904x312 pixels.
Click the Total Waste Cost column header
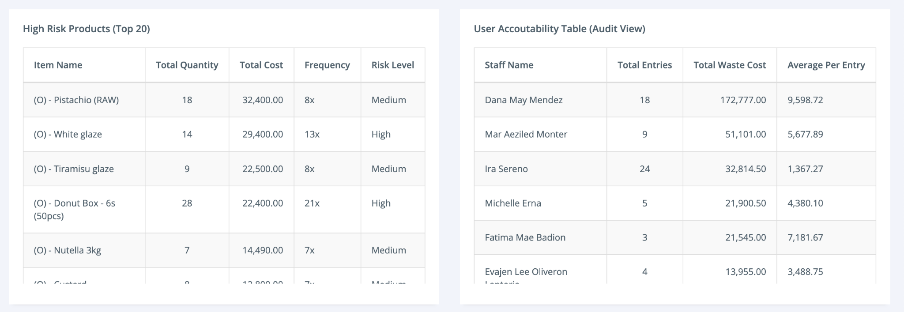(x=729, y=65)
